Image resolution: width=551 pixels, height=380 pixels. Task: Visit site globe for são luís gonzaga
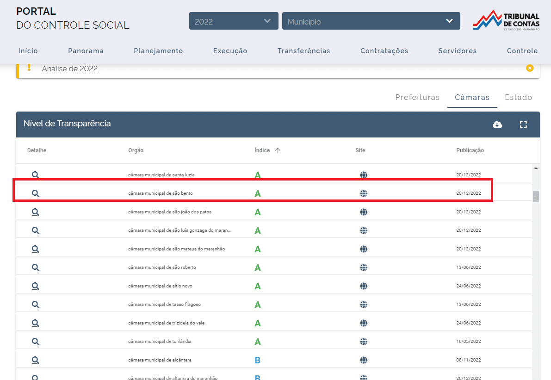(364, 230)
